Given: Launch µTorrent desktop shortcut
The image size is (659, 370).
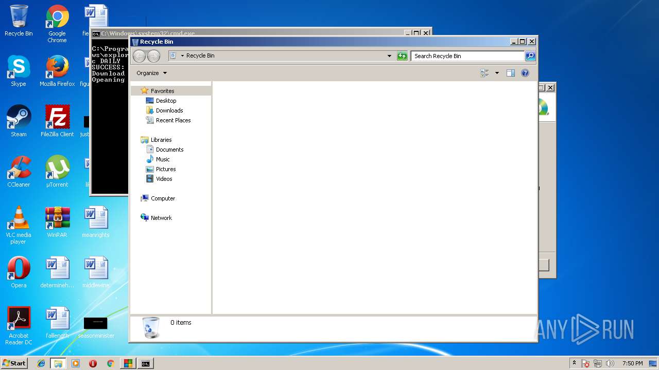Looking at the screenshot, I should click(57, 172).
